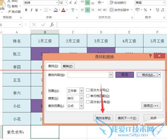Viewport: 167px width, 140px height.
Task: Open the Within (范围) dropdown
Action: 81,91
